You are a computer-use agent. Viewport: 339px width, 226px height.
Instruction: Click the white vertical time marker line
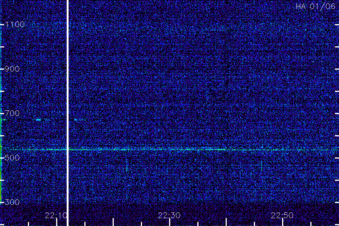(67, 113)
